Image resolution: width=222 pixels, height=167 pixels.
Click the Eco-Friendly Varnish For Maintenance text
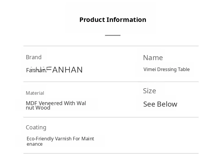point(60,141)
